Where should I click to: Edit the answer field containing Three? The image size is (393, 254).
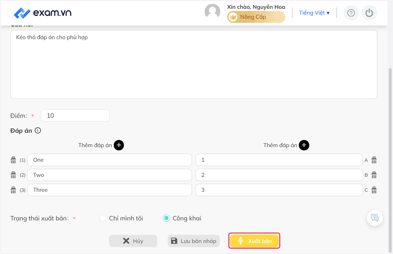point(110,190)
